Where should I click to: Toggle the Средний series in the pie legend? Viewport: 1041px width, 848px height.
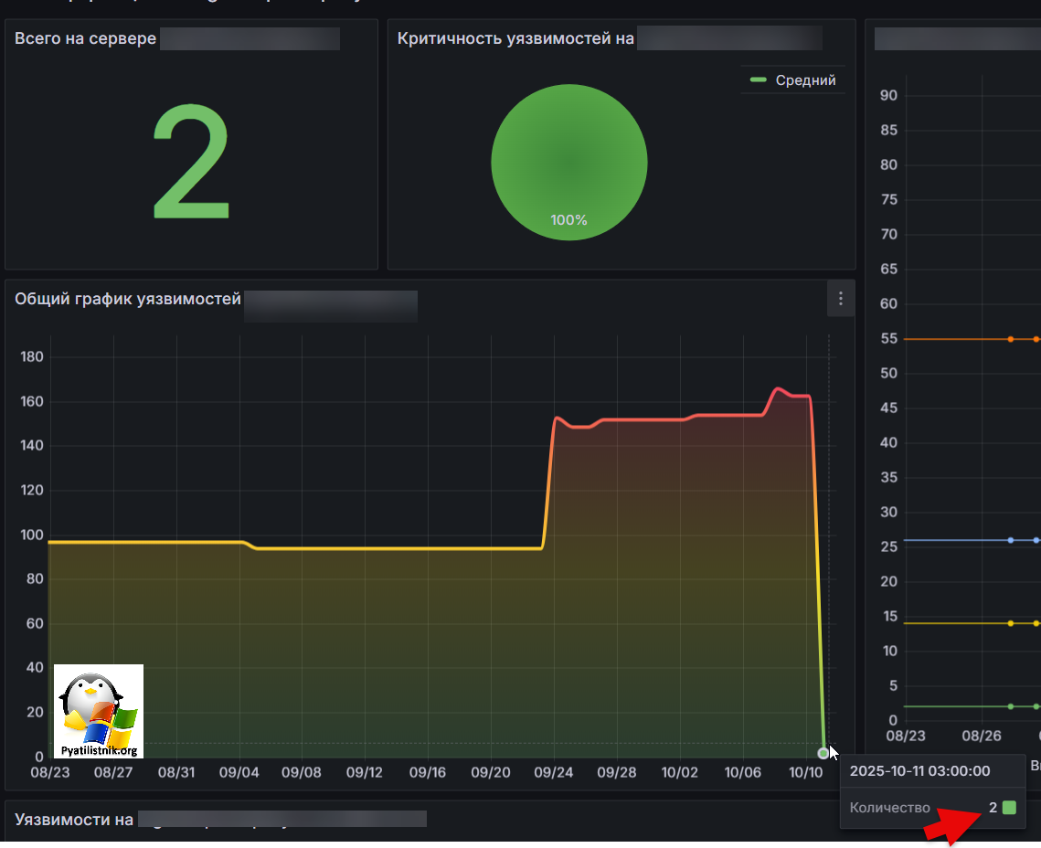coord(805,80)
